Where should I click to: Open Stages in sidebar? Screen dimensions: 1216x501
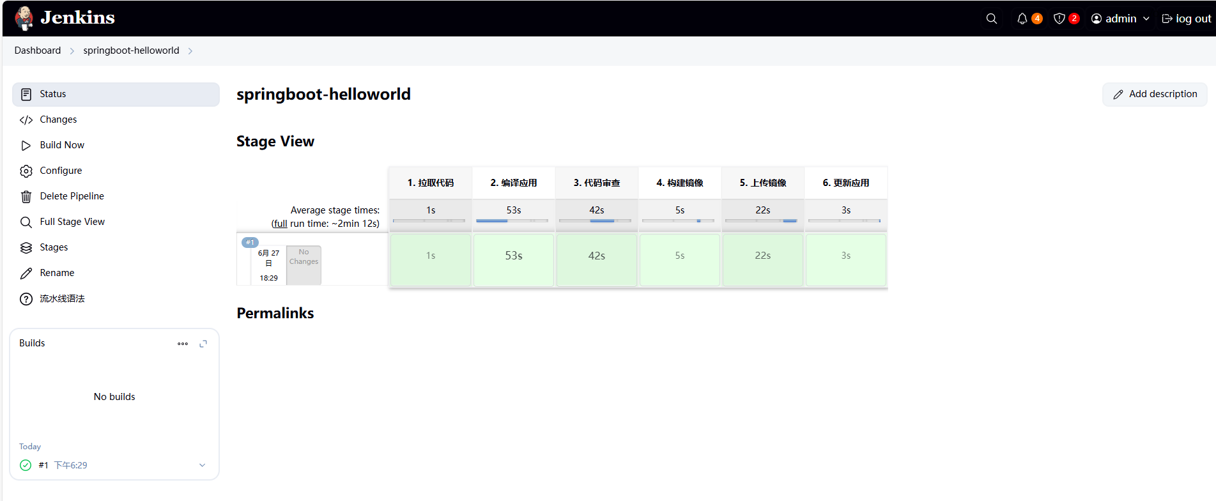click(116, 247)
